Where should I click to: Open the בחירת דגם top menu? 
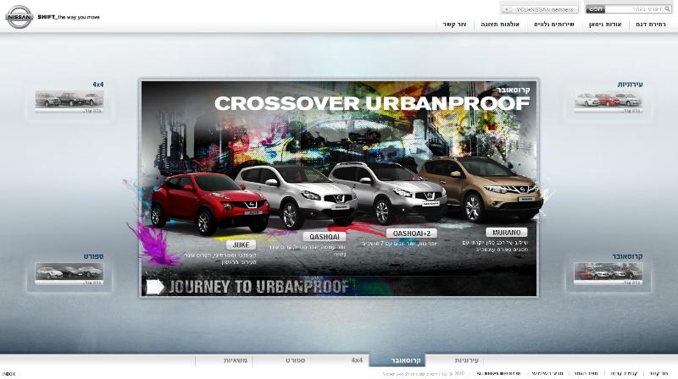click(651, 25)
